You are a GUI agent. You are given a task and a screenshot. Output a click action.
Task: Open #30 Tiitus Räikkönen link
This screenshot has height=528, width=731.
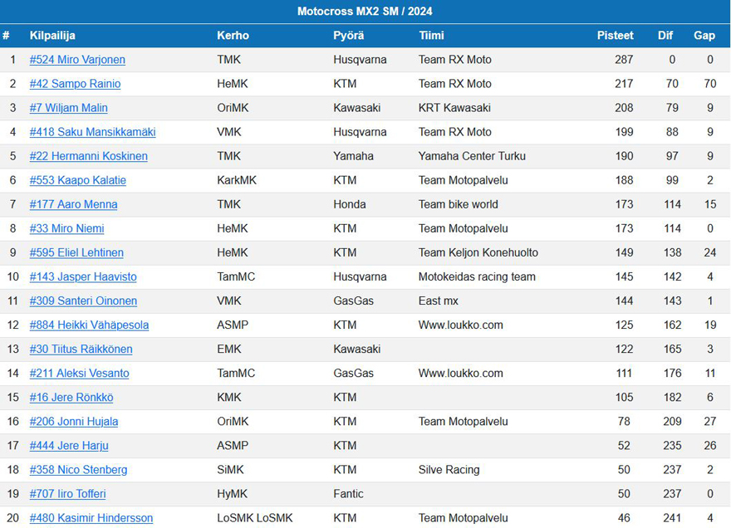[x=81, y=349]
